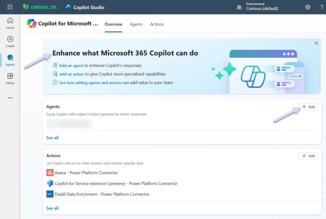This screenshot has height=219, width=326.
Task: Open the Help question mark icon
Action: pyautogui.click(x=322, y=7)
